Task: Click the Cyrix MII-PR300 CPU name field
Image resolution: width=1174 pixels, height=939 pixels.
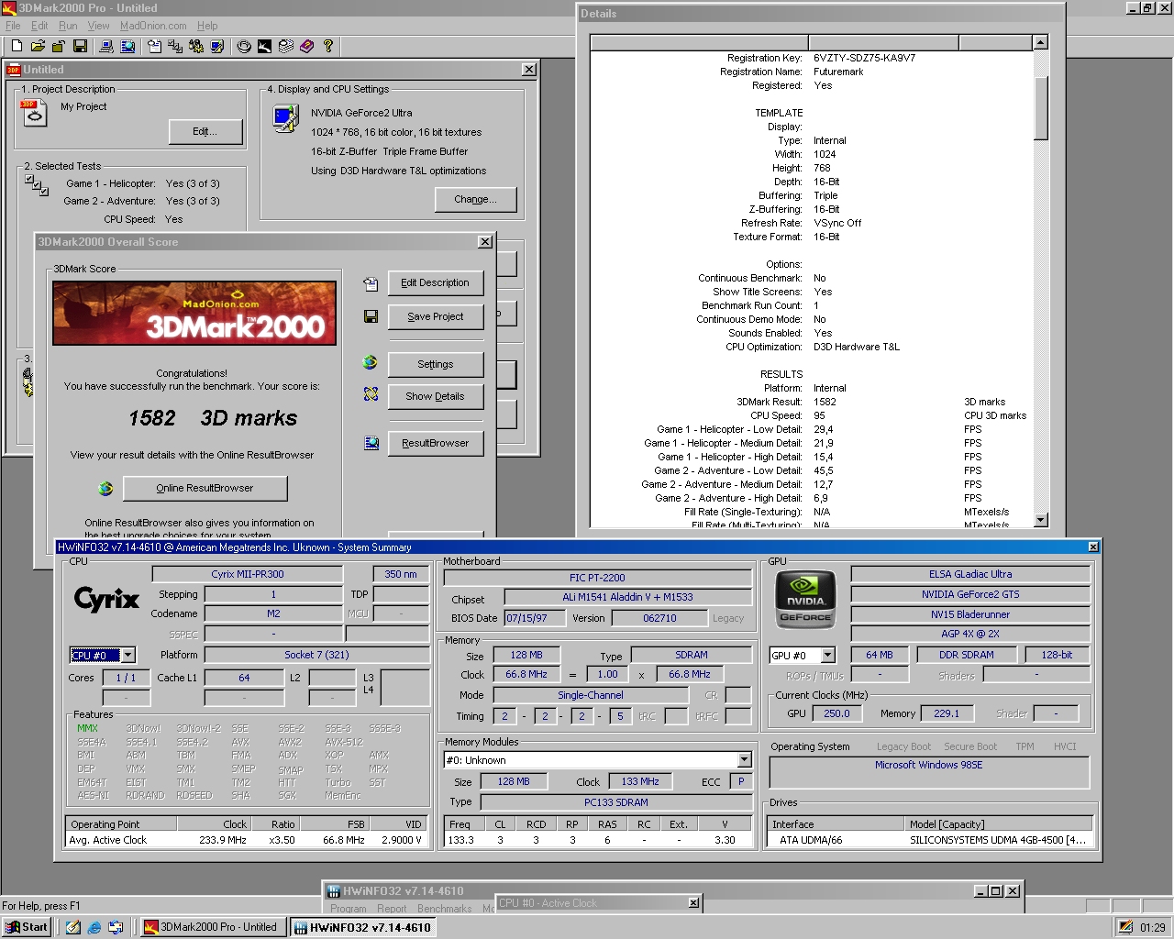Action: click(248, 574)
